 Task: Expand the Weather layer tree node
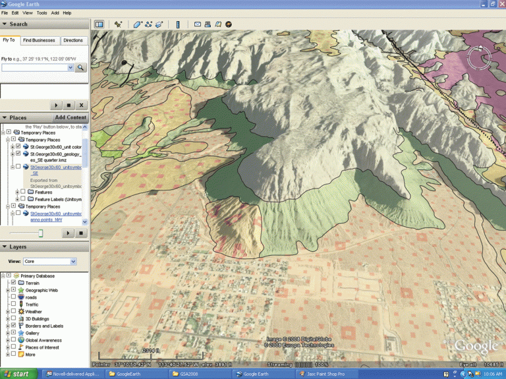tap(8, 312)
